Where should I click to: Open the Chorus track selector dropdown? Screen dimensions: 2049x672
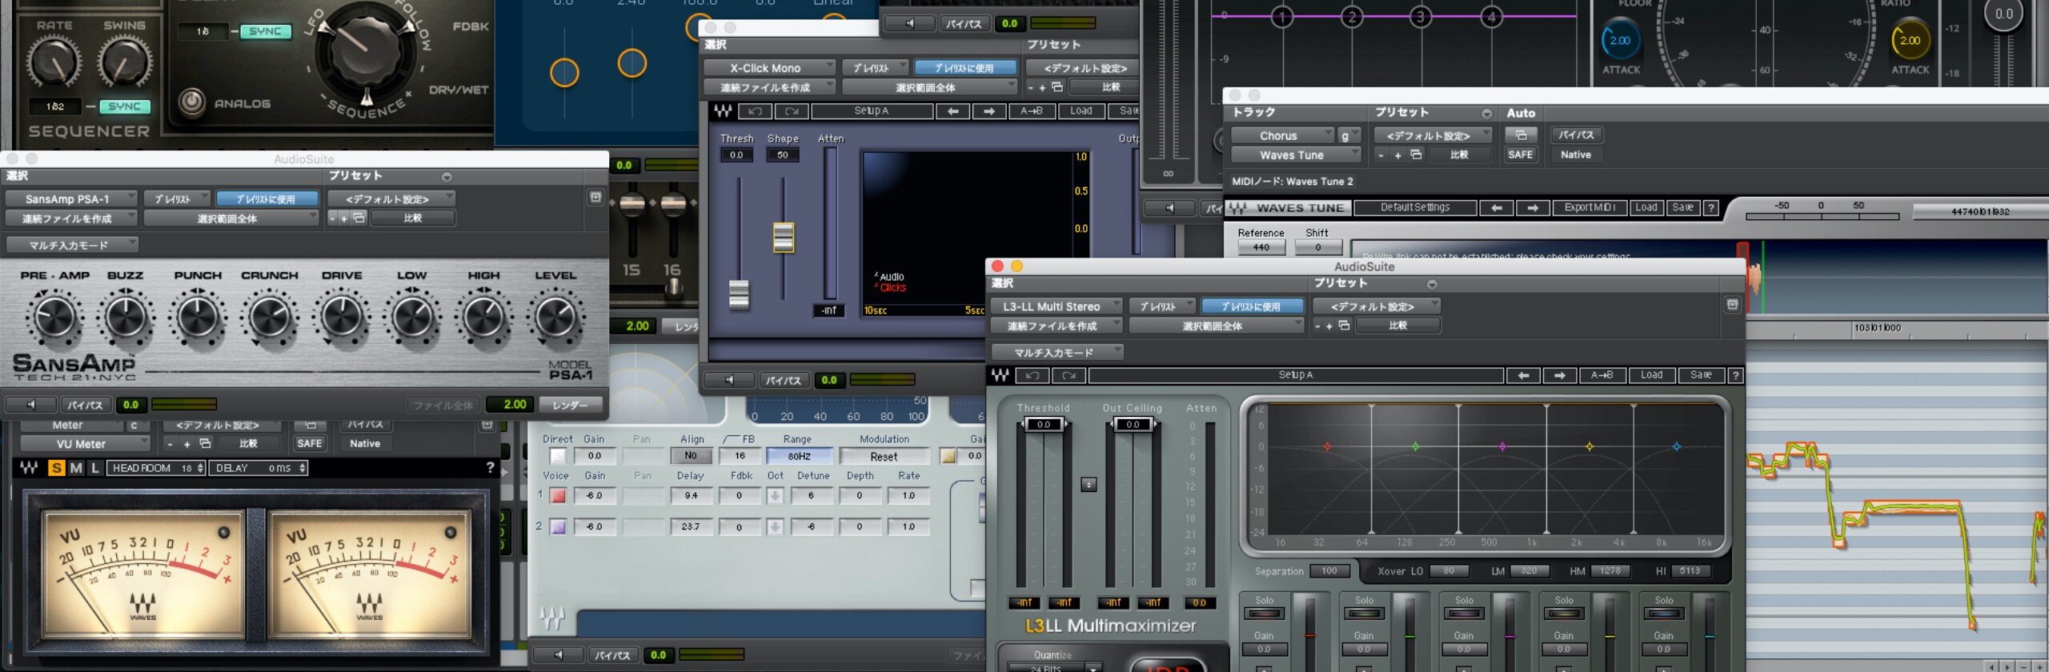tap(1282, 136)
